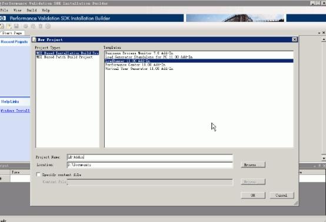Screen dimensions: 326x222
Task: Open the File menu
Action: tap(4, 10)
